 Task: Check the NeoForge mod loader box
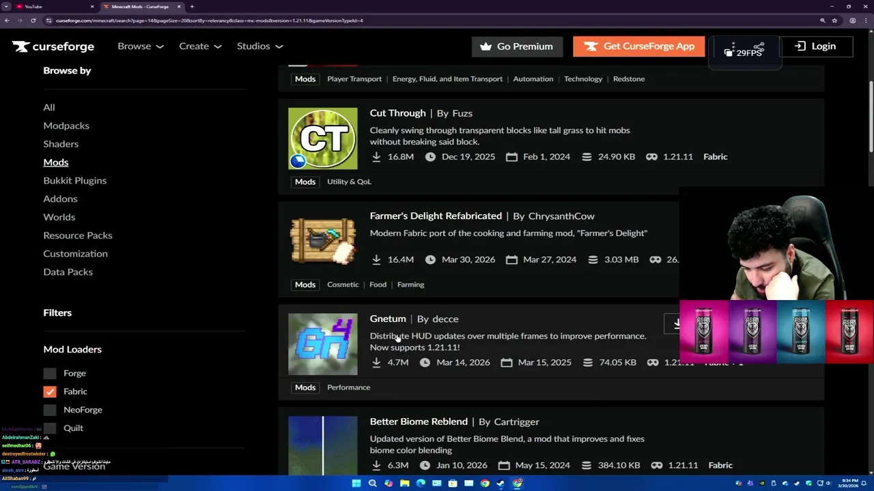click(x=50, y=410)
